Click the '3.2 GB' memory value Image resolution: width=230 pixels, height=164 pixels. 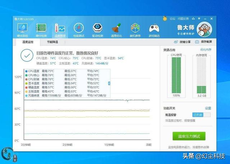click(x=202, y=96)
